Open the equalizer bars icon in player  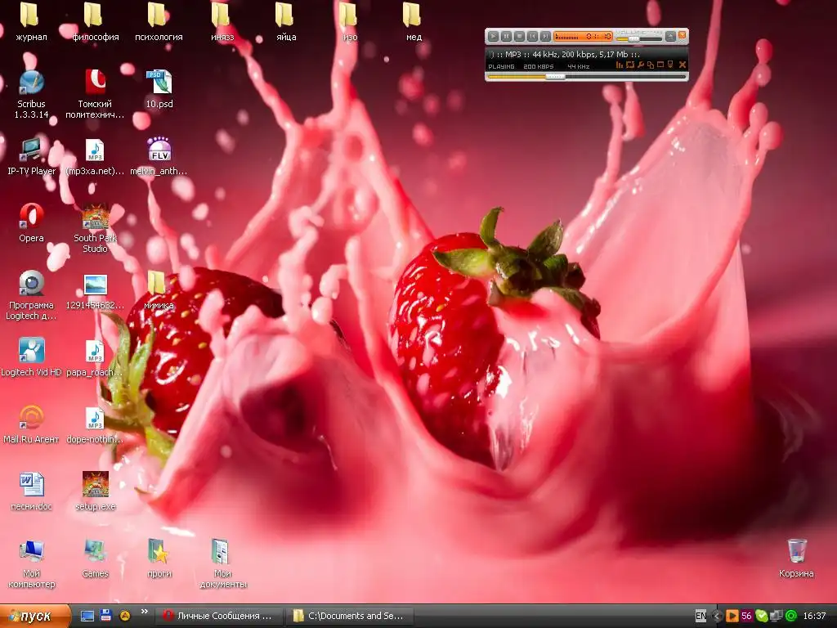620,65
